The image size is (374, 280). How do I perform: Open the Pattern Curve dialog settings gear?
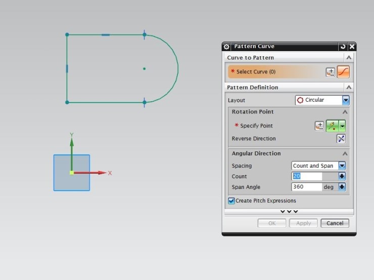pos(226,47)
